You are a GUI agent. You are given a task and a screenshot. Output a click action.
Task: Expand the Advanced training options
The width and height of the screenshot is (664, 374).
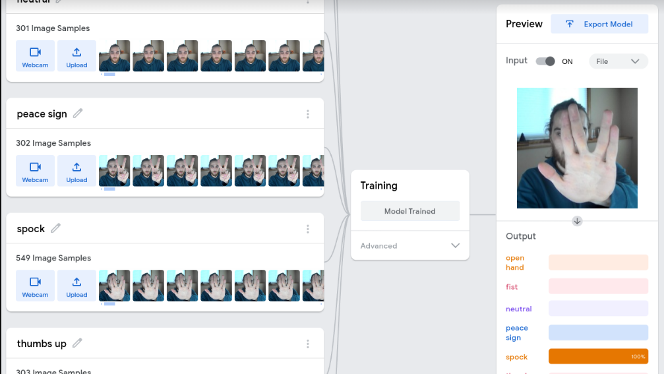[409, 245]
